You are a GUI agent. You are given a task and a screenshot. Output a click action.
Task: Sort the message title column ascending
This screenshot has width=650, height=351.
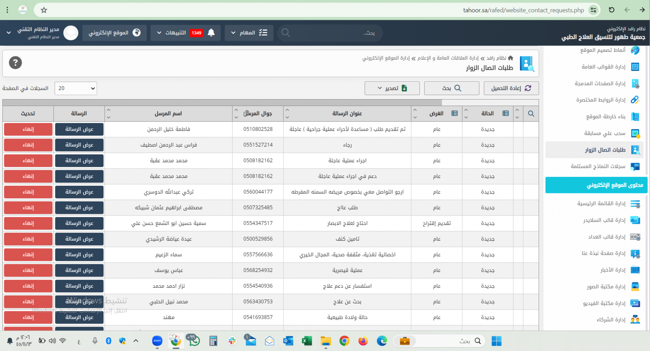tap(287, 110)
